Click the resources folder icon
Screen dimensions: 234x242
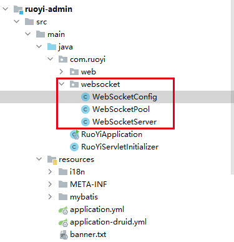point(52,160)
